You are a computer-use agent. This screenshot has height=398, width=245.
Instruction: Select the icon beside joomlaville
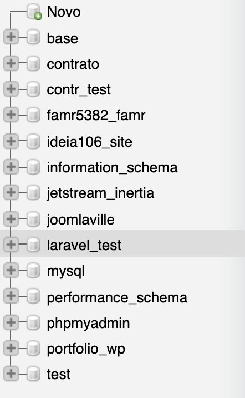click(33, 219)
